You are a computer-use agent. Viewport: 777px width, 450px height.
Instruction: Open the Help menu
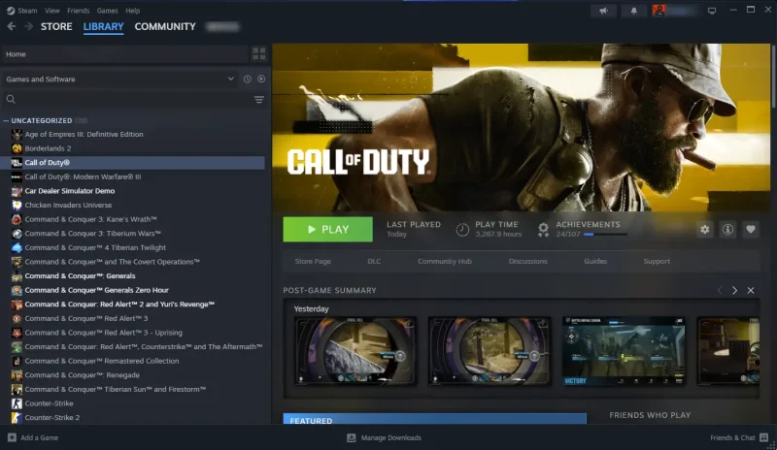[x=132, y=11]
